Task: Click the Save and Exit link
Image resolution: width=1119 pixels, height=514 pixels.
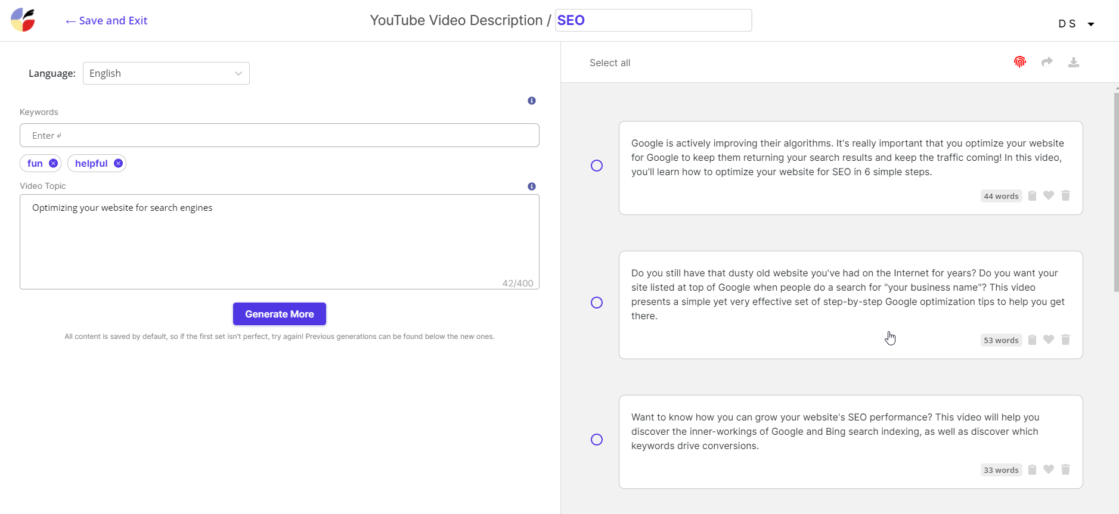Action: point(107,21)
